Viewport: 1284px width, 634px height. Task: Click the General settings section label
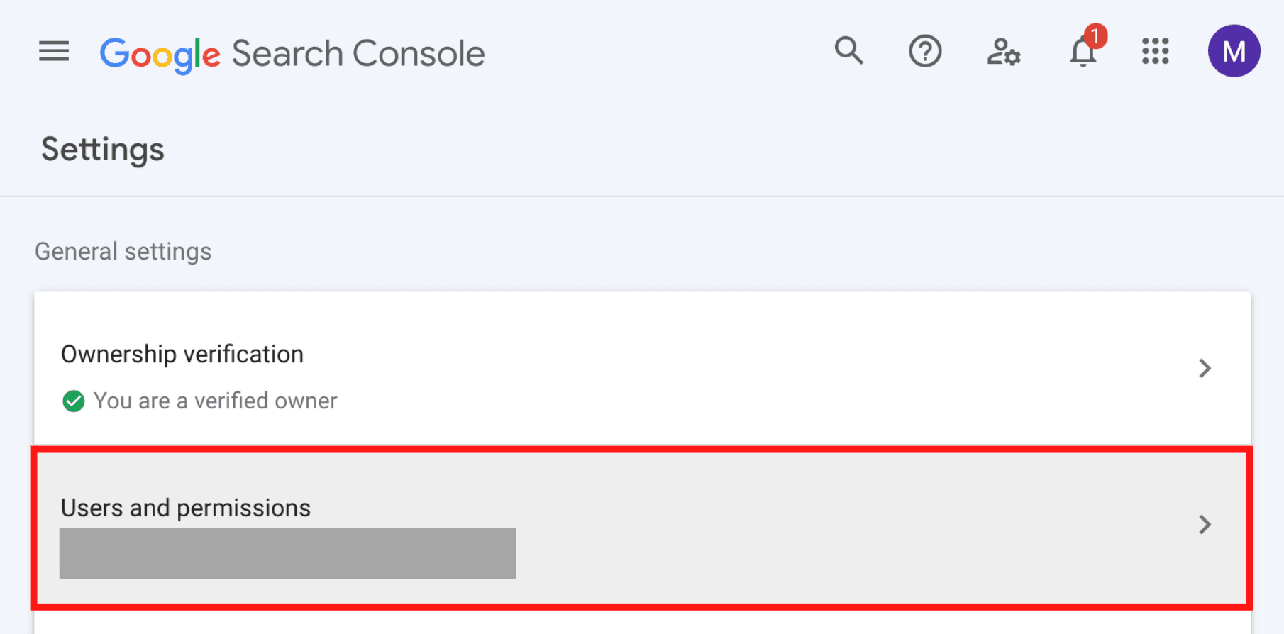pos(123,252)
